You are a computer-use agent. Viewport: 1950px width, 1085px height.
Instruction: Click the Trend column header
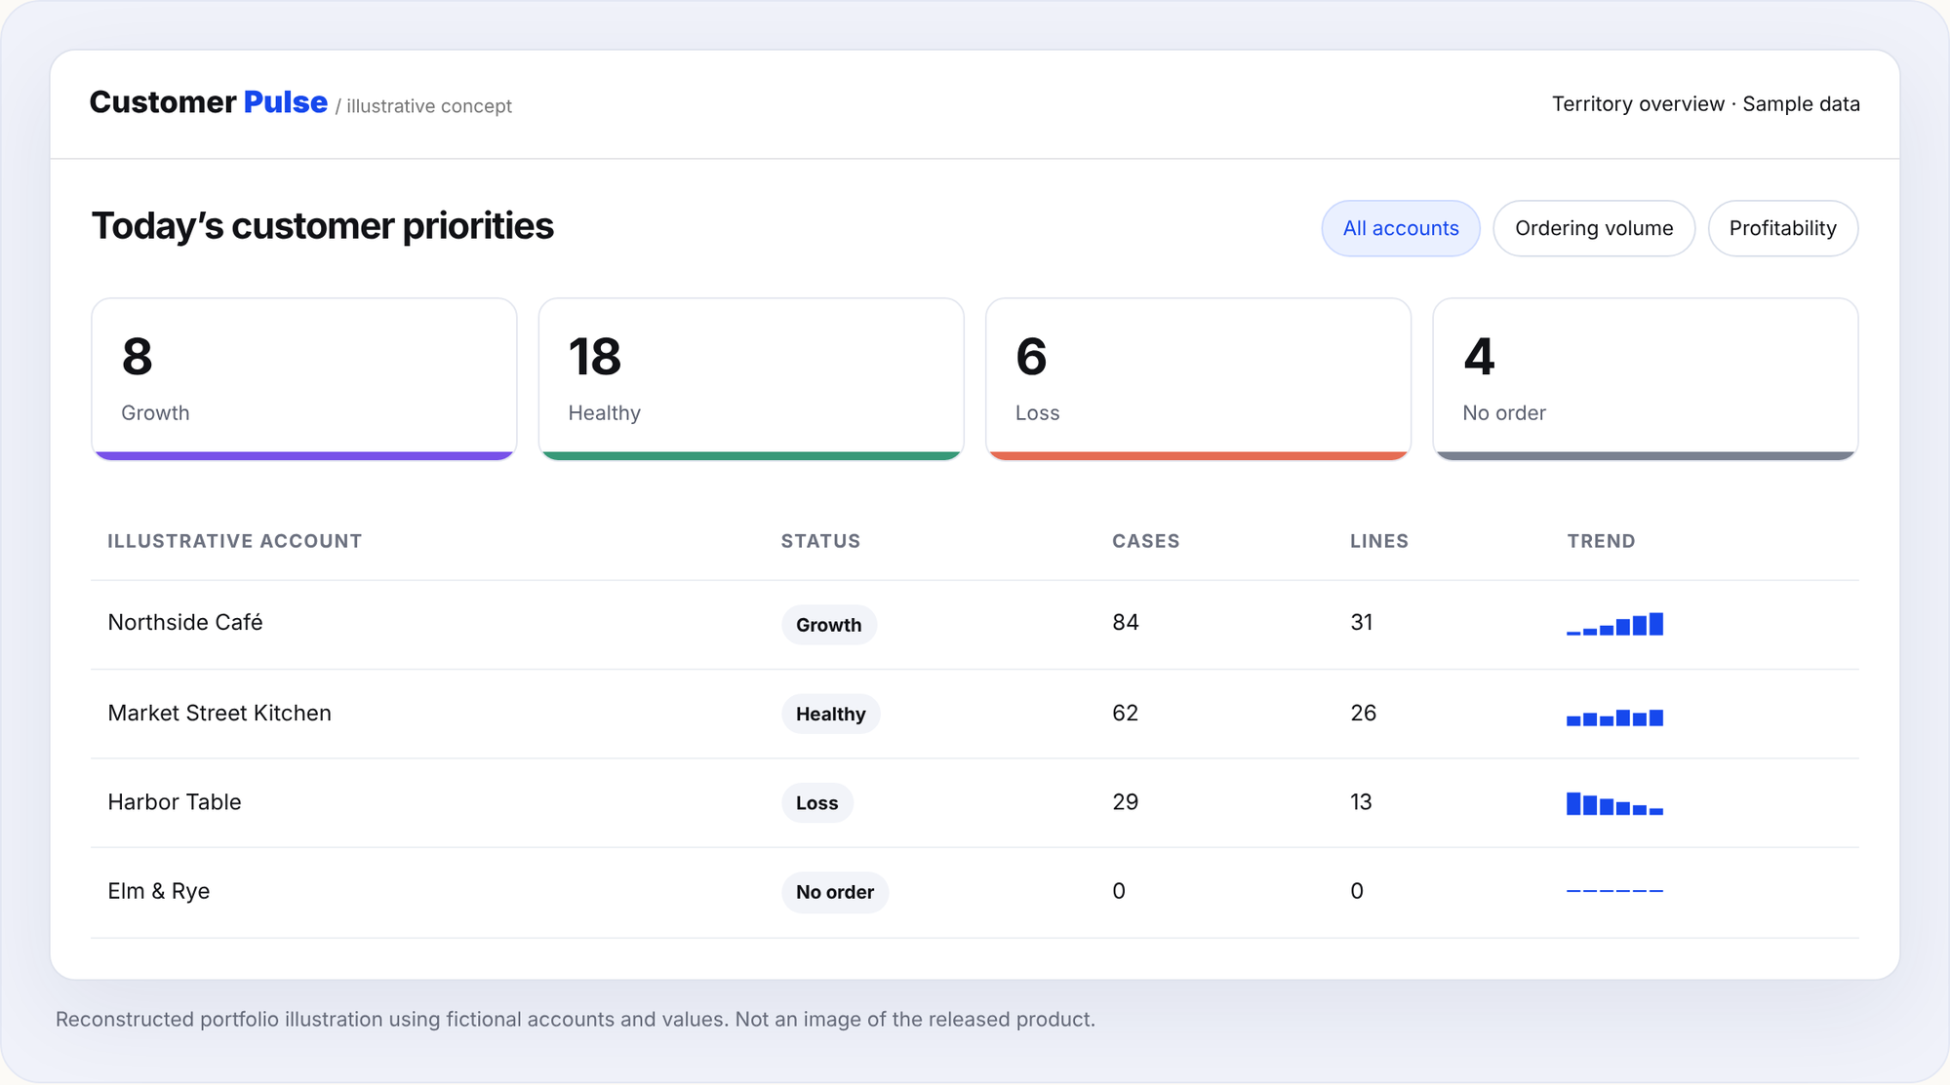click(1601, 541)
